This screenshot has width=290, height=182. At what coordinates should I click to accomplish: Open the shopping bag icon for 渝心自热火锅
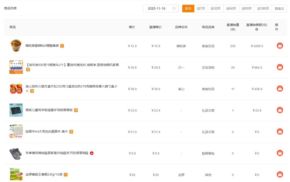tap(280, 89)
